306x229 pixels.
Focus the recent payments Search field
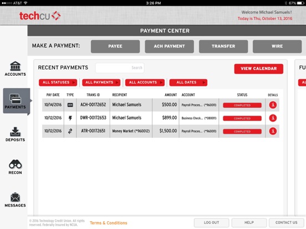(120, 68)
